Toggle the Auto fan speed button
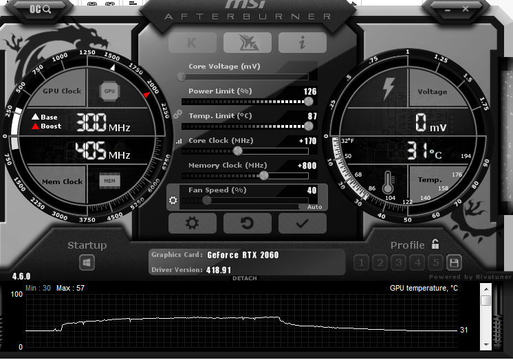513x360 pixels. click(314, 207)
